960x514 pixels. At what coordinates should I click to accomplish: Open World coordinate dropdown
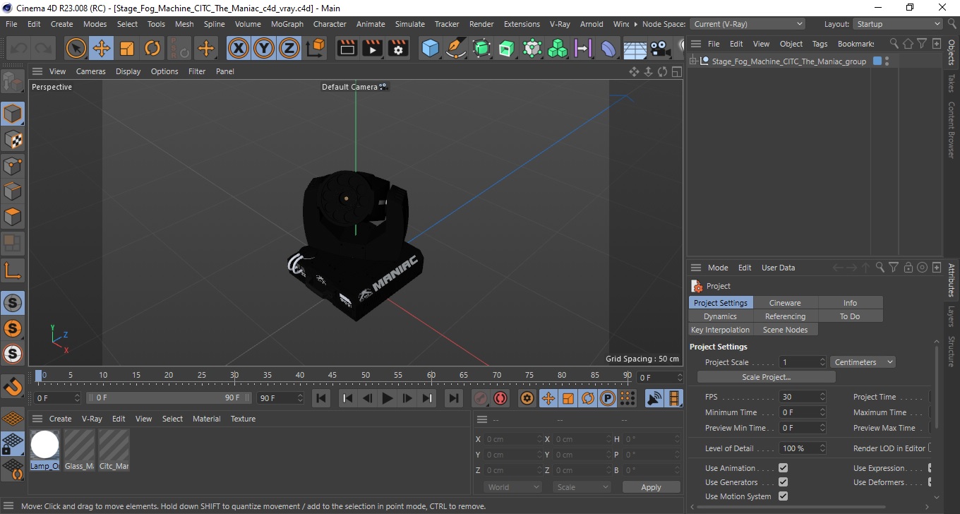coord(513,487)
